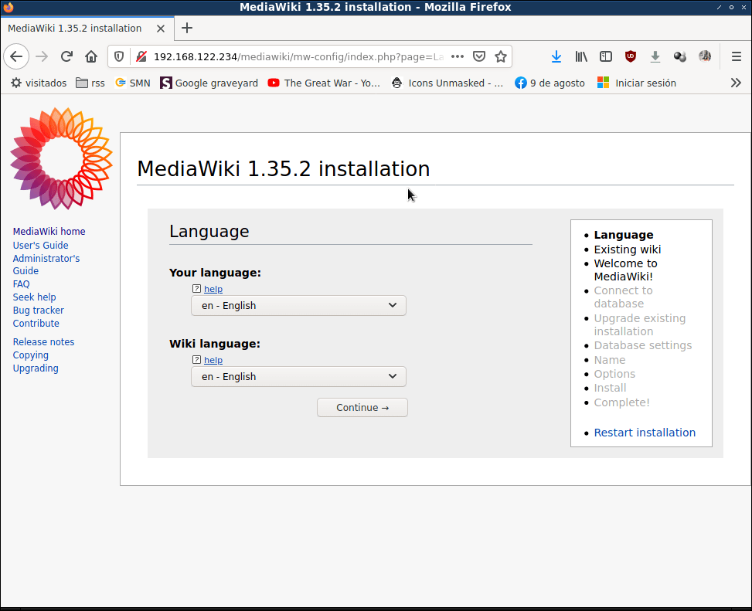752x611 pixels.
Task: Open the User's Guide link
Action: point(40,246)
